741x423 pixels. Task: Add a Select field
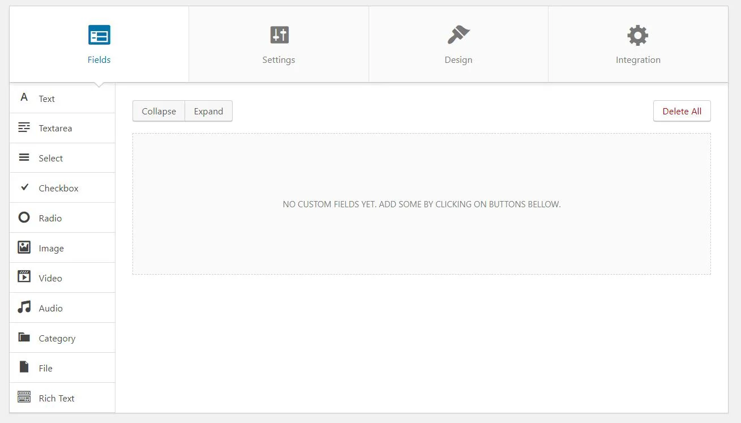pos(62,158)
